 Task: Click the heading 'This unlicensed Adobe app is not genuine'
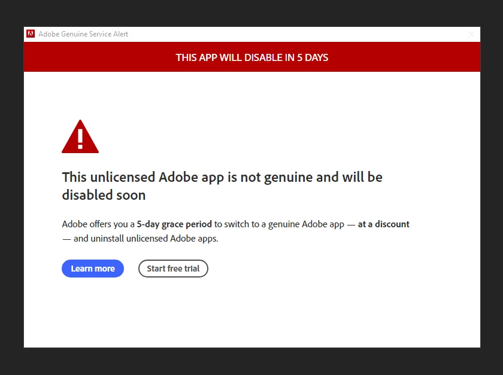pyautogui.click(x=187, y=177)
